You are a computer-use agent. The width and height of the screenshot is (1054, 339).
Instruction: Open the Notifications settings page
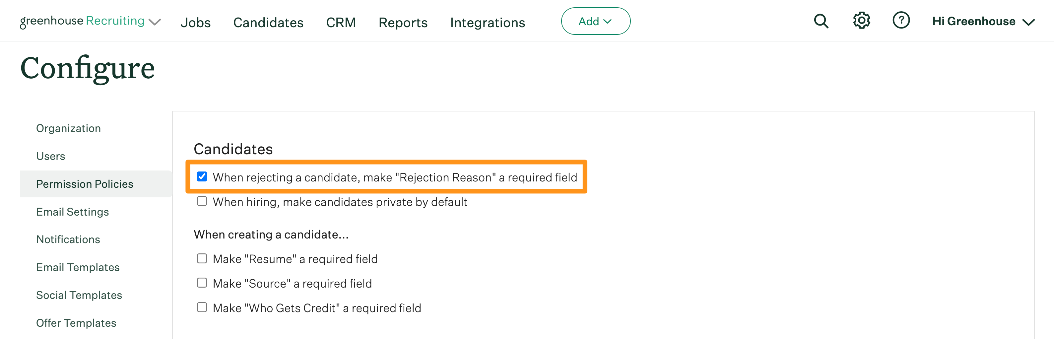68,239
